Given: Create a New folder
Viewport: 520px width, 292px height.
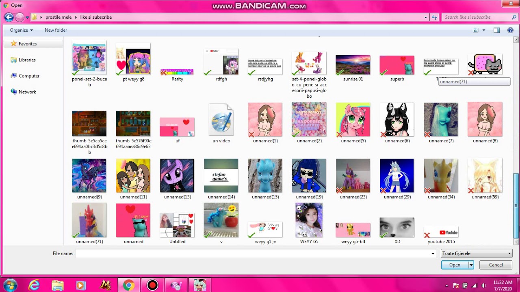Looking at the screenshot, I should pyautogui.click(x=56, y=30).
